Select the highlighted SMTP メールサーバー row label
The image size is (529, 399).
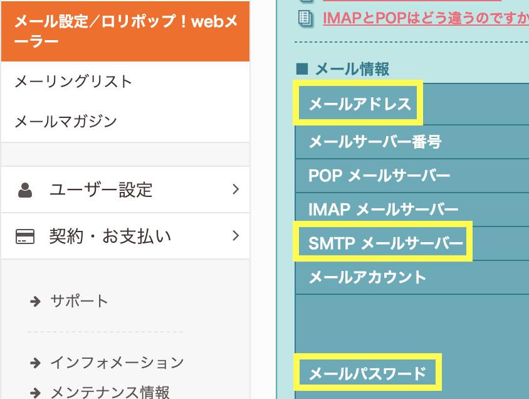pos(385,243)
